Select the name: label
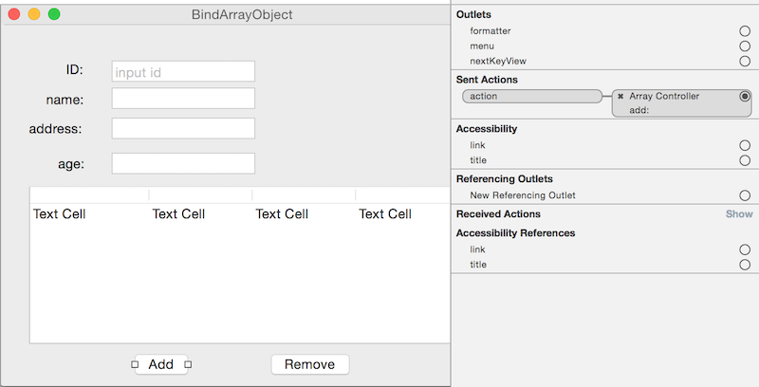 pyautogui.click(x=65, y=100)
